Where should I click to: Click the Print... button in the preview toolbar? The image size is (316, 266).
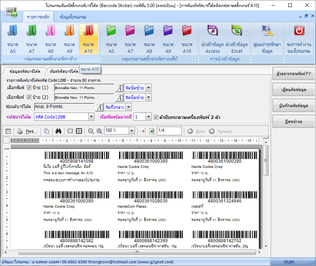click(27, 132)
